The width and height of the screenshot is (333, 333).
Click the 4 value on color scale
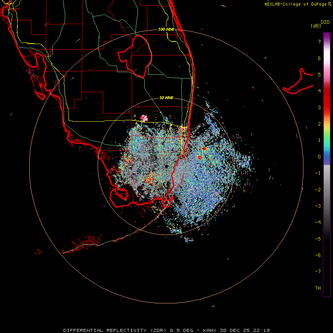pos(319,91)
